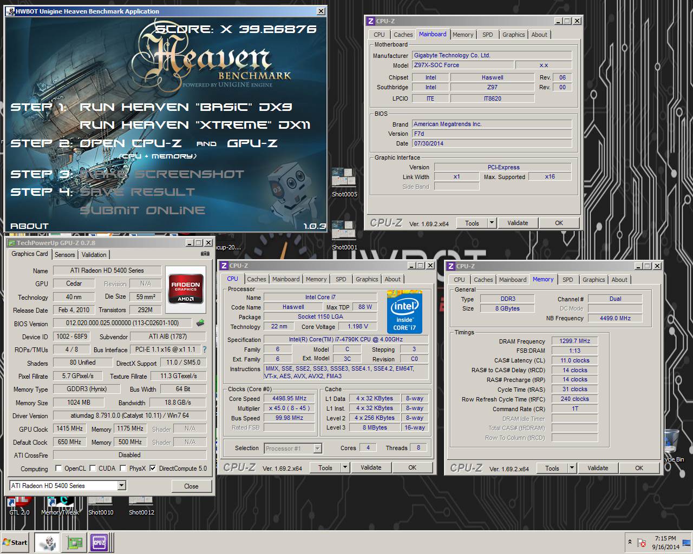Viewport: 693px width, 554px height.
Task: Click the GPU-Z title bar icon
Action: point(11,243)
